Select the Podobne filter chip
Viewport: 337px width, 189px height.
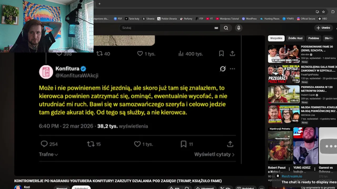314,38
